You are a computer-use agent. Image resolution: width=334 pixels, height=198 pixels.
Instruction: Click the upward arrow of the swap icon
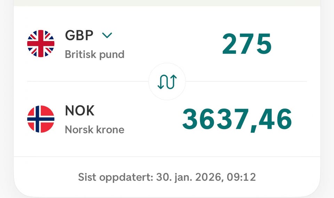173,81
